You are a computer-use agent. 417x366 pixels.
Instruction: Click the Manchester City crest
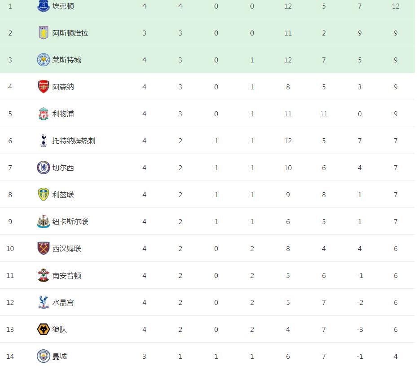44,356
